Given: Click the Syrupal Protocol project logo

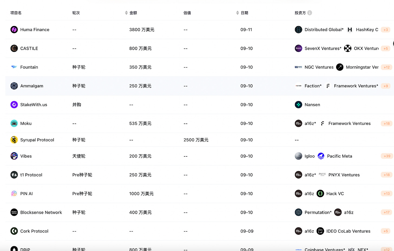Looking at the screenshot, I should (14, 140).
